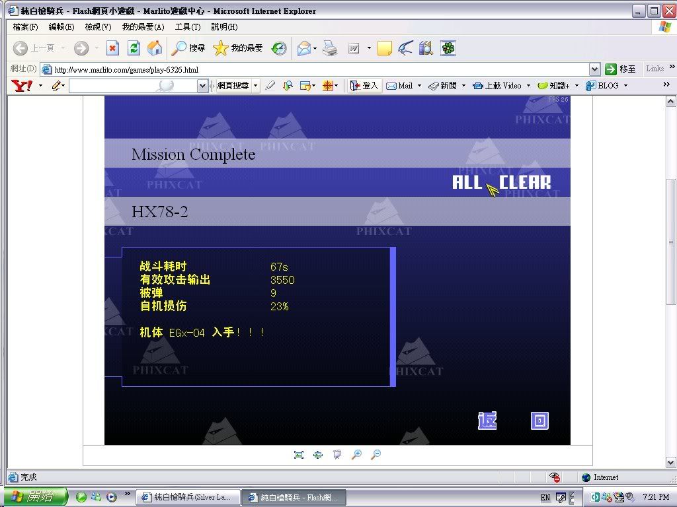Viewport: 677px width, 507px height.
Task: Open the address bar URL dropdown
Action: click(594, 69)
